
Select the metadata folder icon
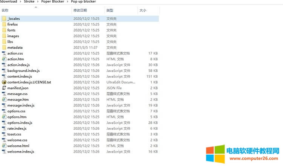tap(4, 48)
